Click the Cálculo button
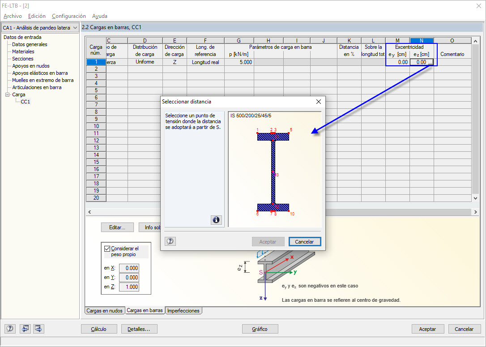This screenshot has height=347, width=486. click(x=99, y=329)
